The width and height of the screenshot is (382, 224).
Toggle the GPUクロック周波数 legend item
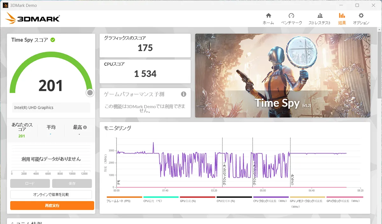[345, 199]
